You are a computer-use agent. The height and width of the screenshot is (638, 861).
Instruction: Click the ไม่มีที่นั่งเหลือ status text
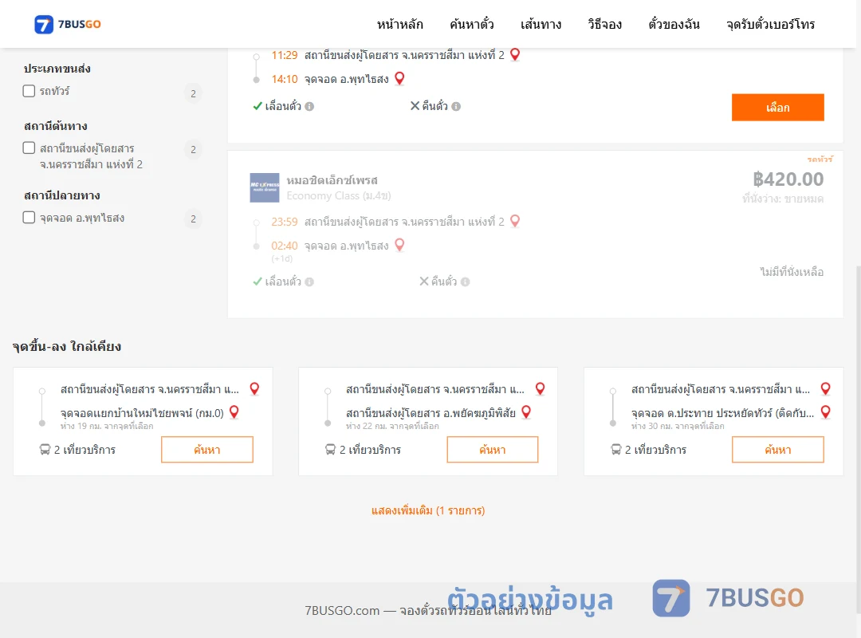tap(792, 271)
